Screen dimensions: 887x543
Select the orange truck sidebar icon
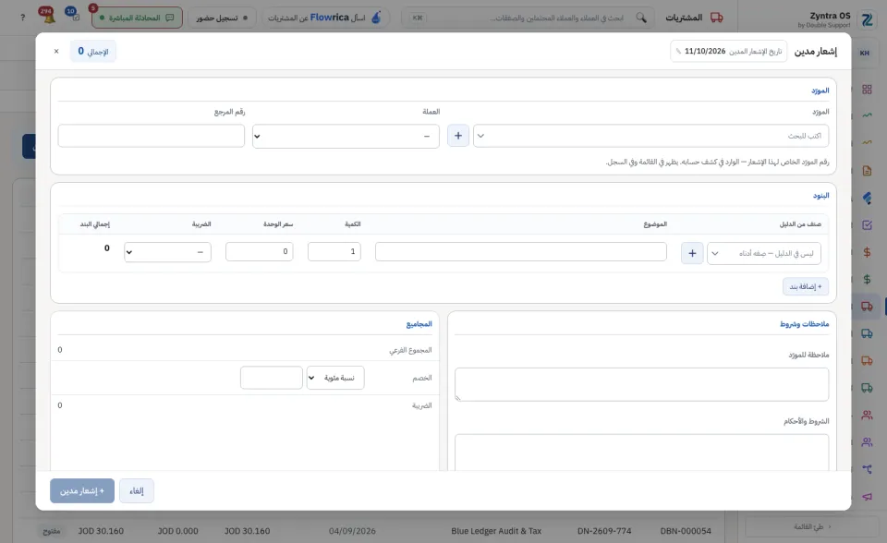[x=867, y=360]
